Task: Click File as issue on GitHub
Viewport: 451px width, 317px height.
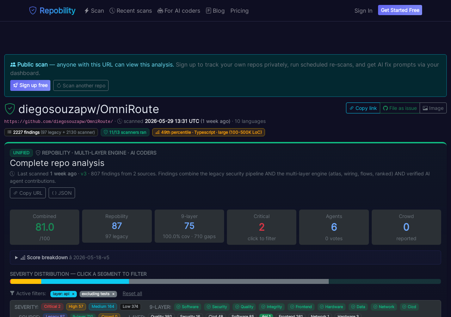Action: click(400, 108)
